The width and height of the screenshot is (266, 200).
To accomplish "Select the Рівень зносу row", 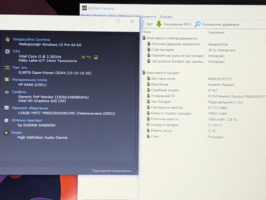I will click(181, 131).
